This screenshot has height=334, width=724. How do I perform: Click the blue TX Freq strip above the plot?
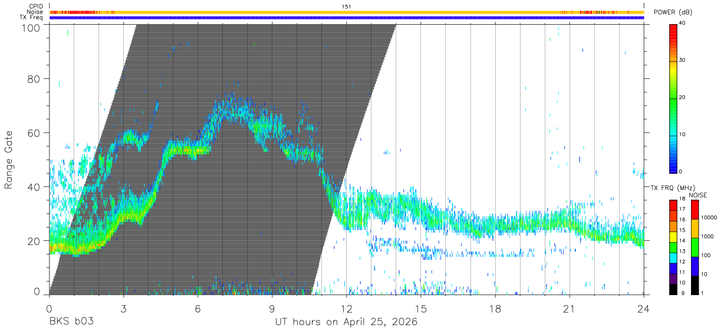[x=347, y=18]
